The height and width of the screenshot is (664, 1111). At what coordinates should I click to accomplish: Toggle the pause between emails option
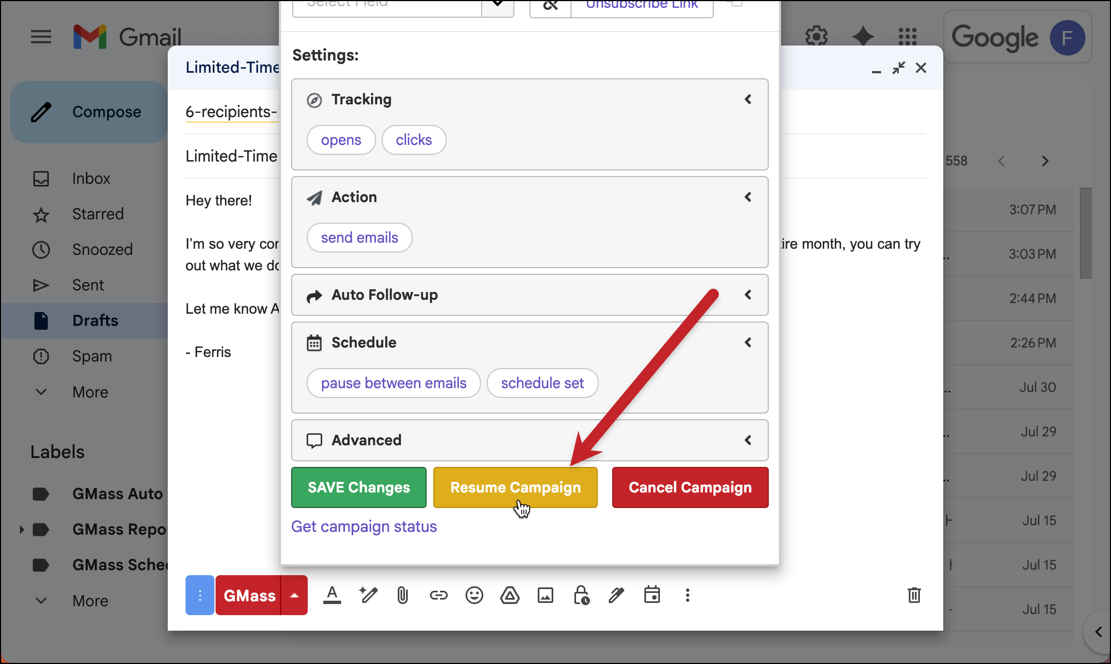click(393, 383)
